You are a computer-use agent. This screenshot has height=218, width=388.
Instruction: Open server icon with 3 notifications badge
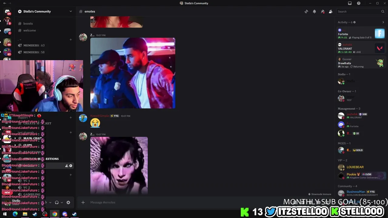coord(7,21)
